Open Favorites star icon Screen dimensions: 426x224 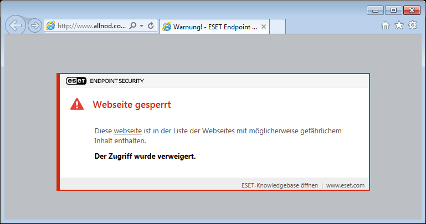[399, 25]
